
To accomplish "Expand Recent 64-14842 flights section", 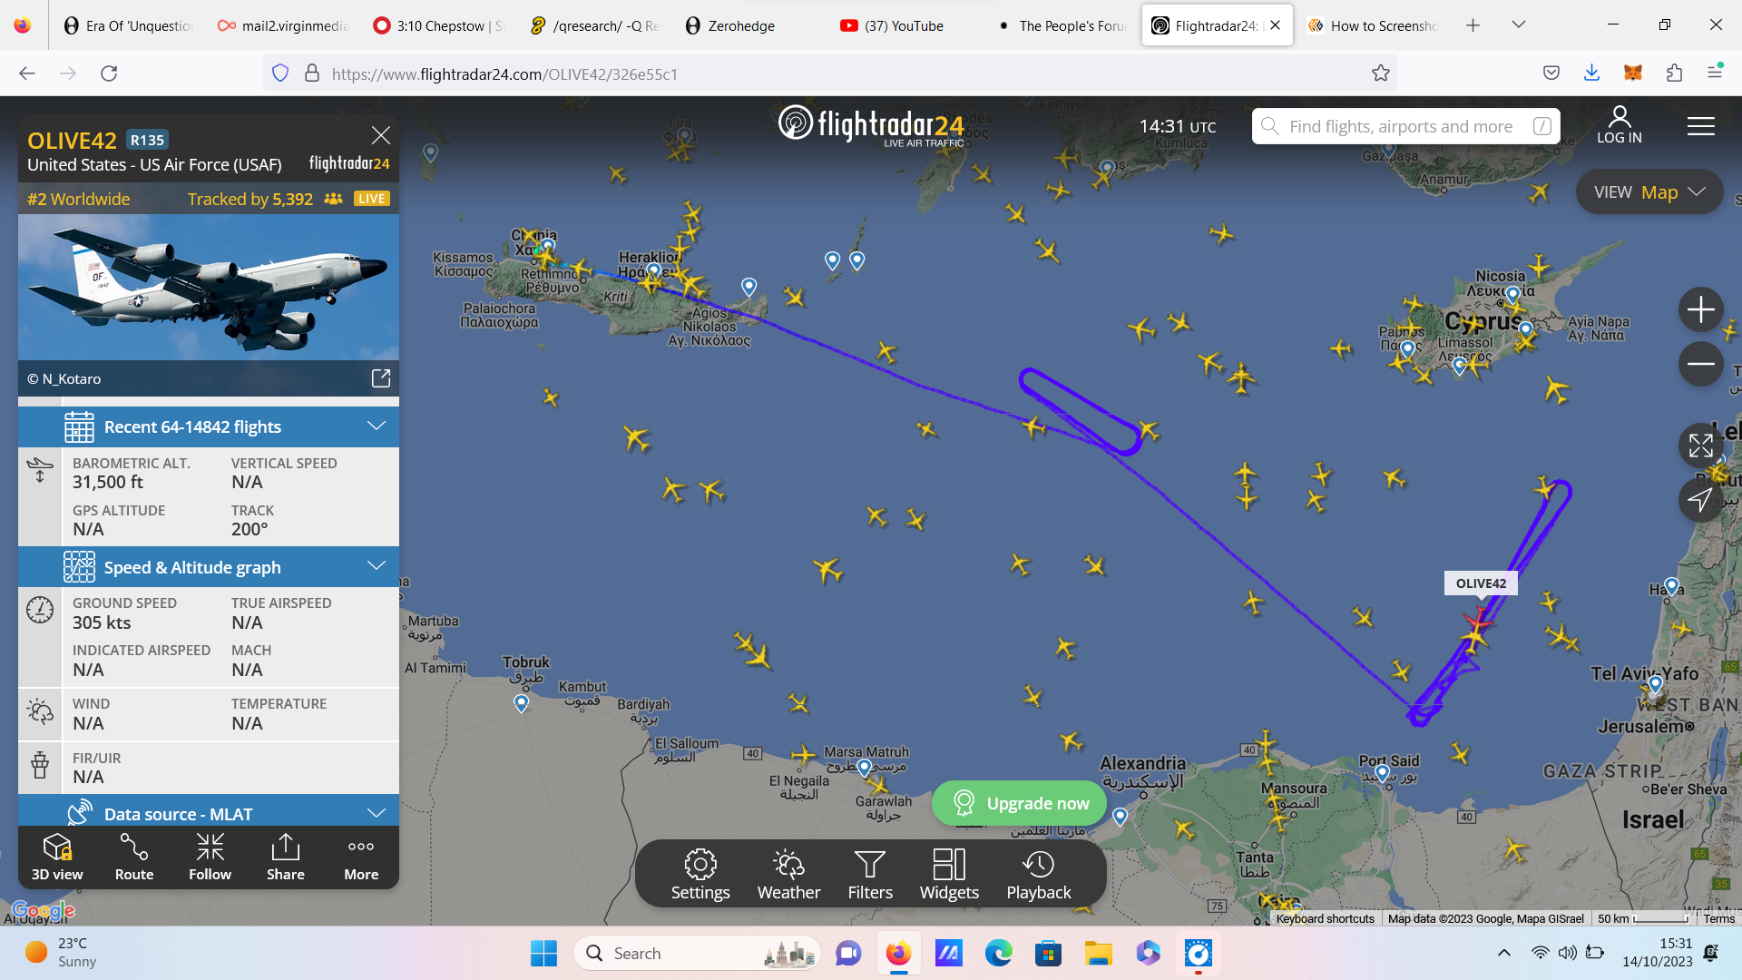I will pyautogui.click(x=209, y=426).
